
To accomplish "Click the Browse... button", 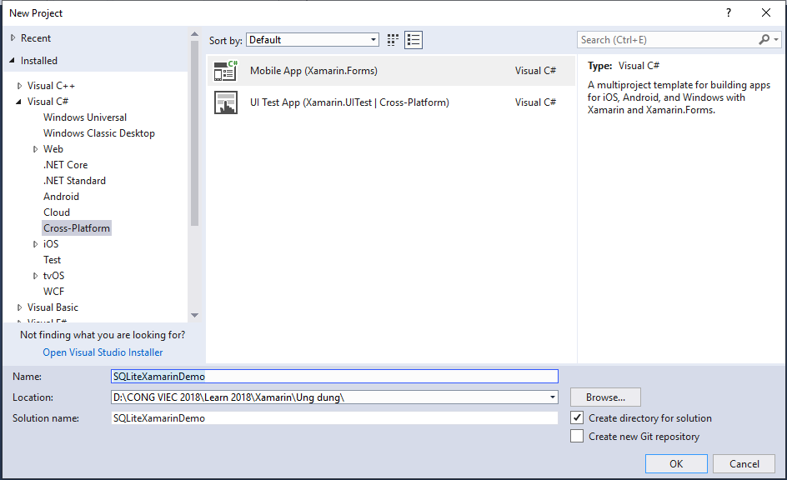I will point(605,397).
